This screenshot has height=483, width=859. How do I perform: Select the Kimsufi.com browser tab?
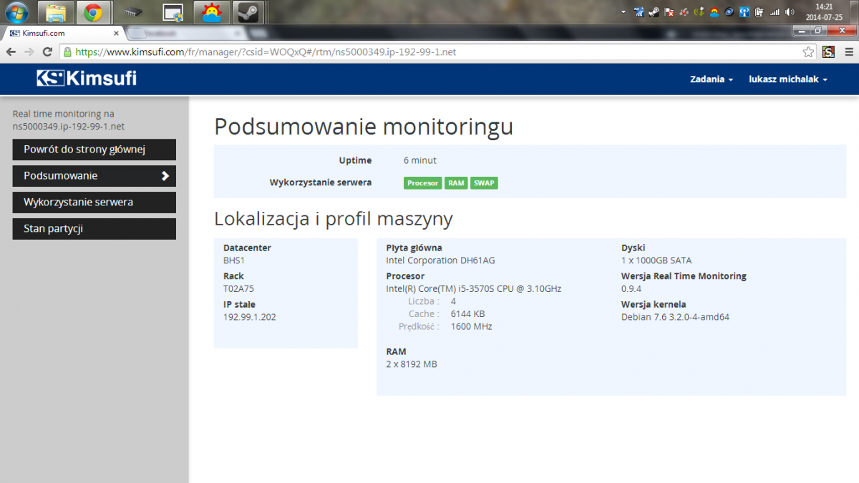(64, 33)
